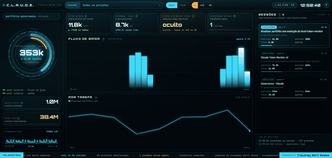This screenshot has height=158, width=332.
Task: Toggle the AO VIVO 2S live refresh
Action: pyautogui.click(x=284, y=5)
